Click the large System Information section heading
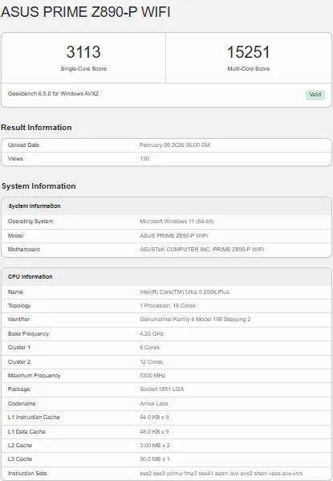This screenshot has width=333, height=481. coord(39,186)
